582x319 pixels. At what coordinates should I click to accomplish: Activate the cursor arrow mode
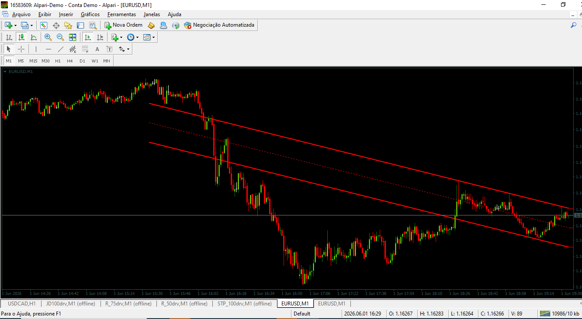(9, 49)
